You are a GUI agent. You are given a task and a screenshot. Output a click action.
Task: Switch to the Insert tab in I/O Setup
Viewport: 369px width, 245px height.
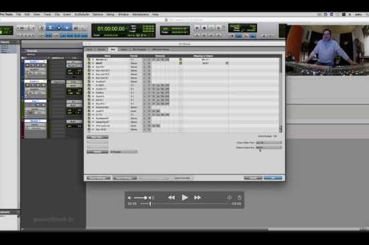[124, 49]
